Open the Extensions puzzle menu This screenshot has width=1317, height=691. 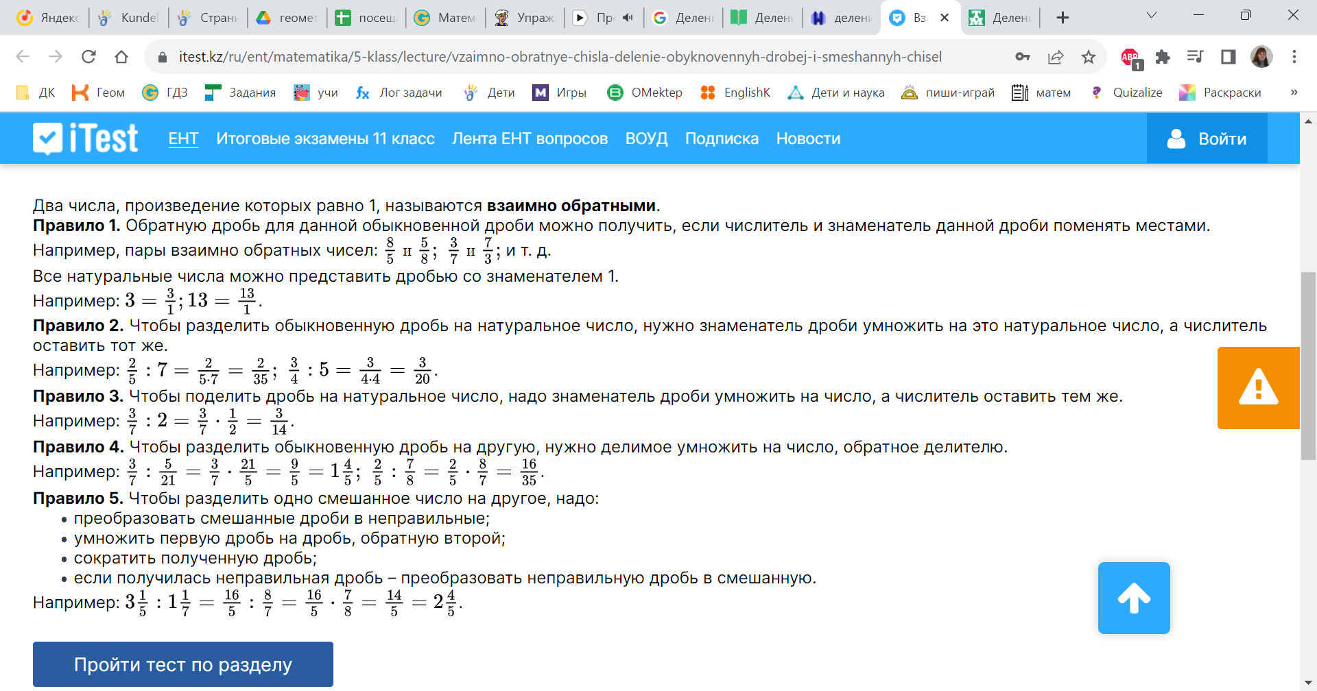[x=1163, y=57]
